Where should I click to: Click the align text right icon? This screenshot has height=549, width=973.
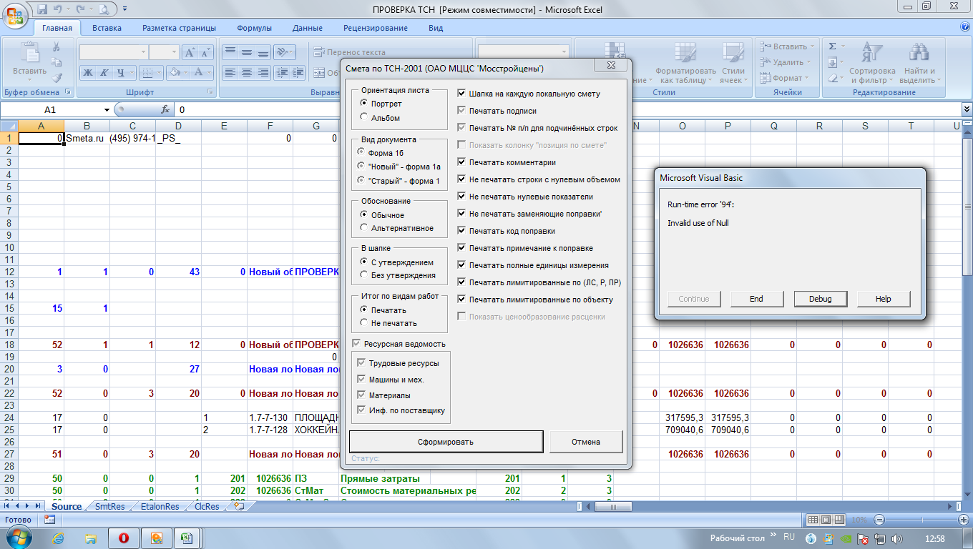pos(263,72)
